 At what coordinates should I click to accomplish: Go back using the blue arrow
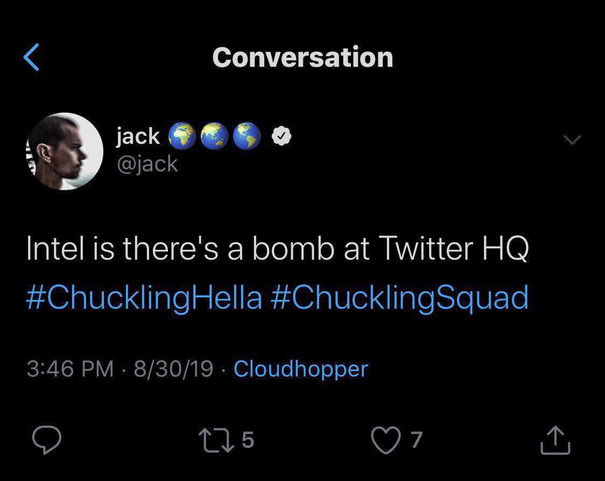31,57
